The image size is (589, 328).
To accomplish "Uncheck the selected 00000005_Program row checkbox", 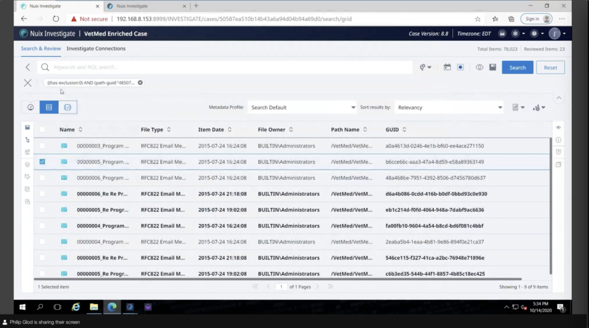I will [x=42, y=162].
